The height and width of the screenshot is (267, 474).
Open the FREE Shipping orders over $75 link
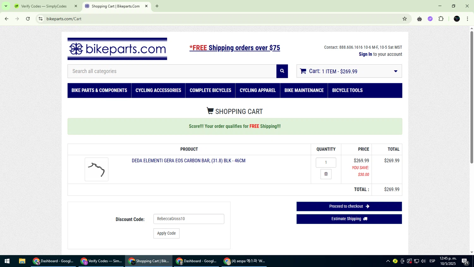pyautogui.click(x=234, y=48)
